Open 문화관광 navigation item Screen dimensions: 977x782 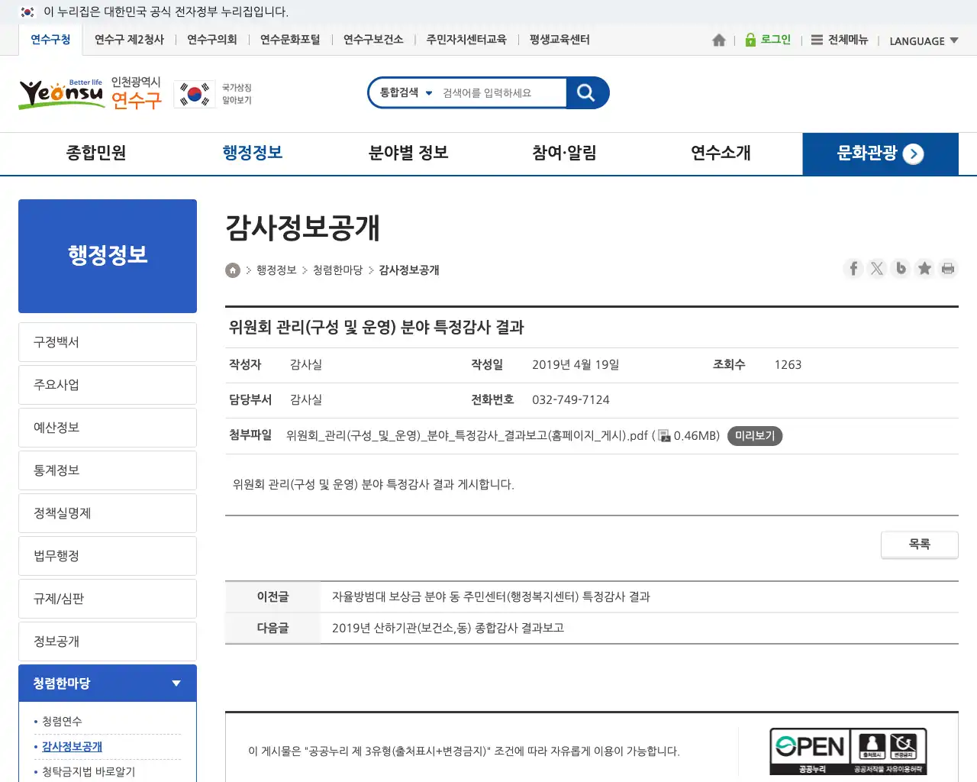point(879,154)
